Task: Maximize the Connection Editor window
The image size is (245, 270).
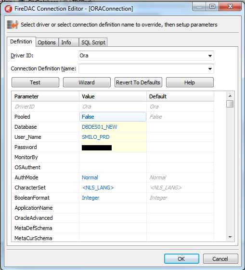Action: [x=212, y=7]
